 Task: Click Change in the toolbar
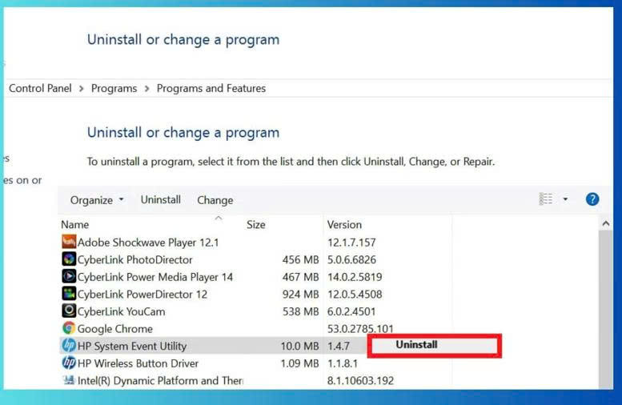(x=215, y=200)
